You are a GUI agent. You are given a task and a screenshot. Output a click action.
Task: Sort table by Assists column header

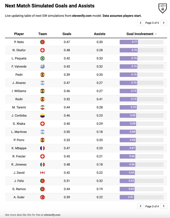tap(100, 34)
